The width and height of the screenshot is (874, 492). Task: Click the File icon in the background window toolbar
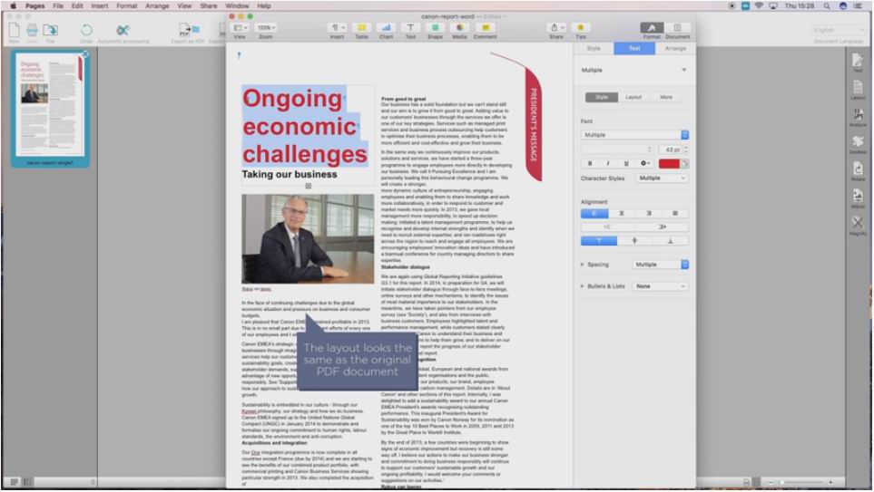tap(50, 30)
